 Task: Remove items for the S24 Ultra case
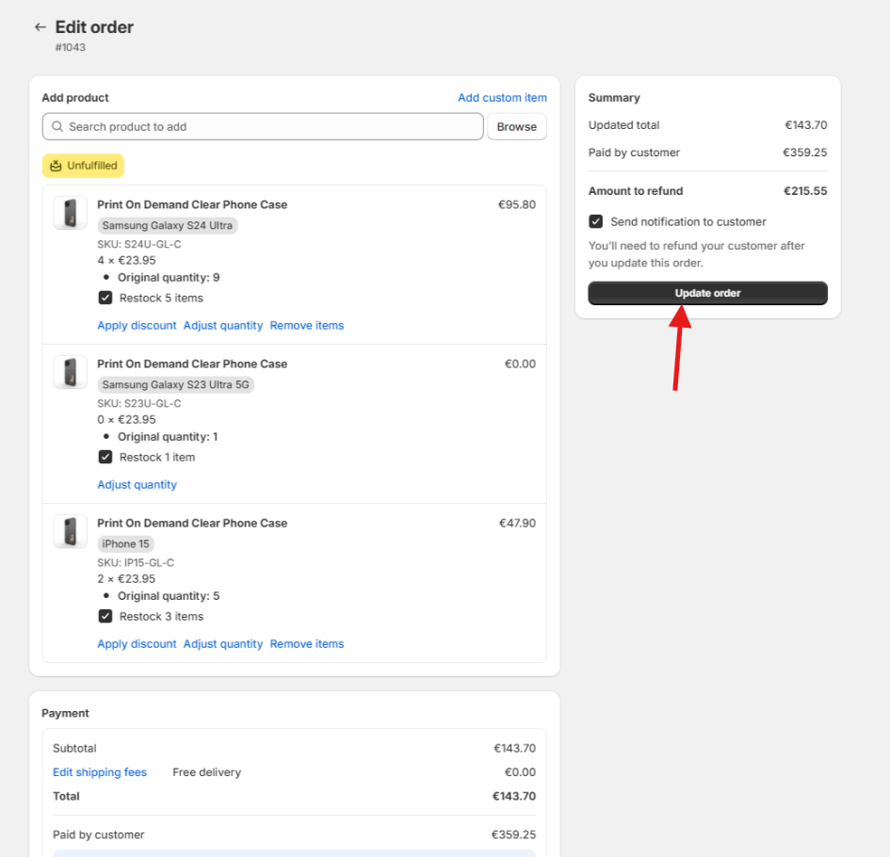pos(307,326)
